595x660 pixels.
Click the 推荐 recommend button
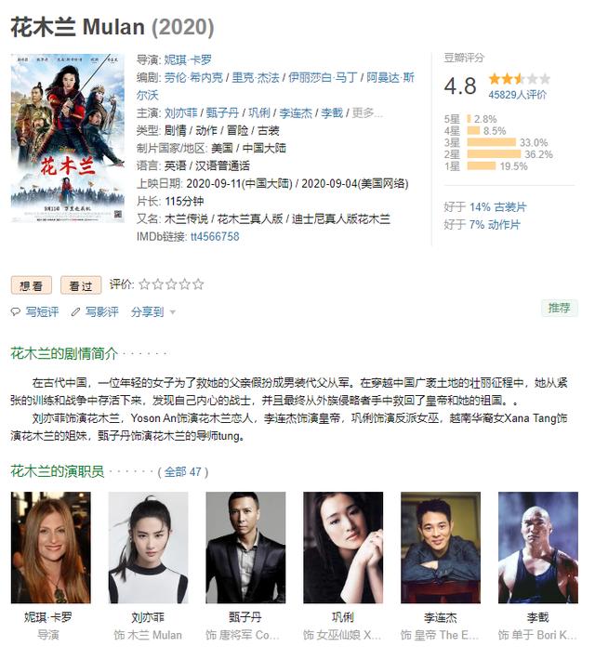pyautogui.click(x=560, y=308)
